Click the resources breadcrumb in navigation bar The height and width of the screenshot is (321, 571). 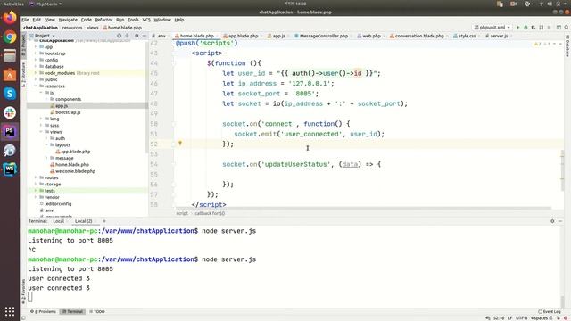72,28
